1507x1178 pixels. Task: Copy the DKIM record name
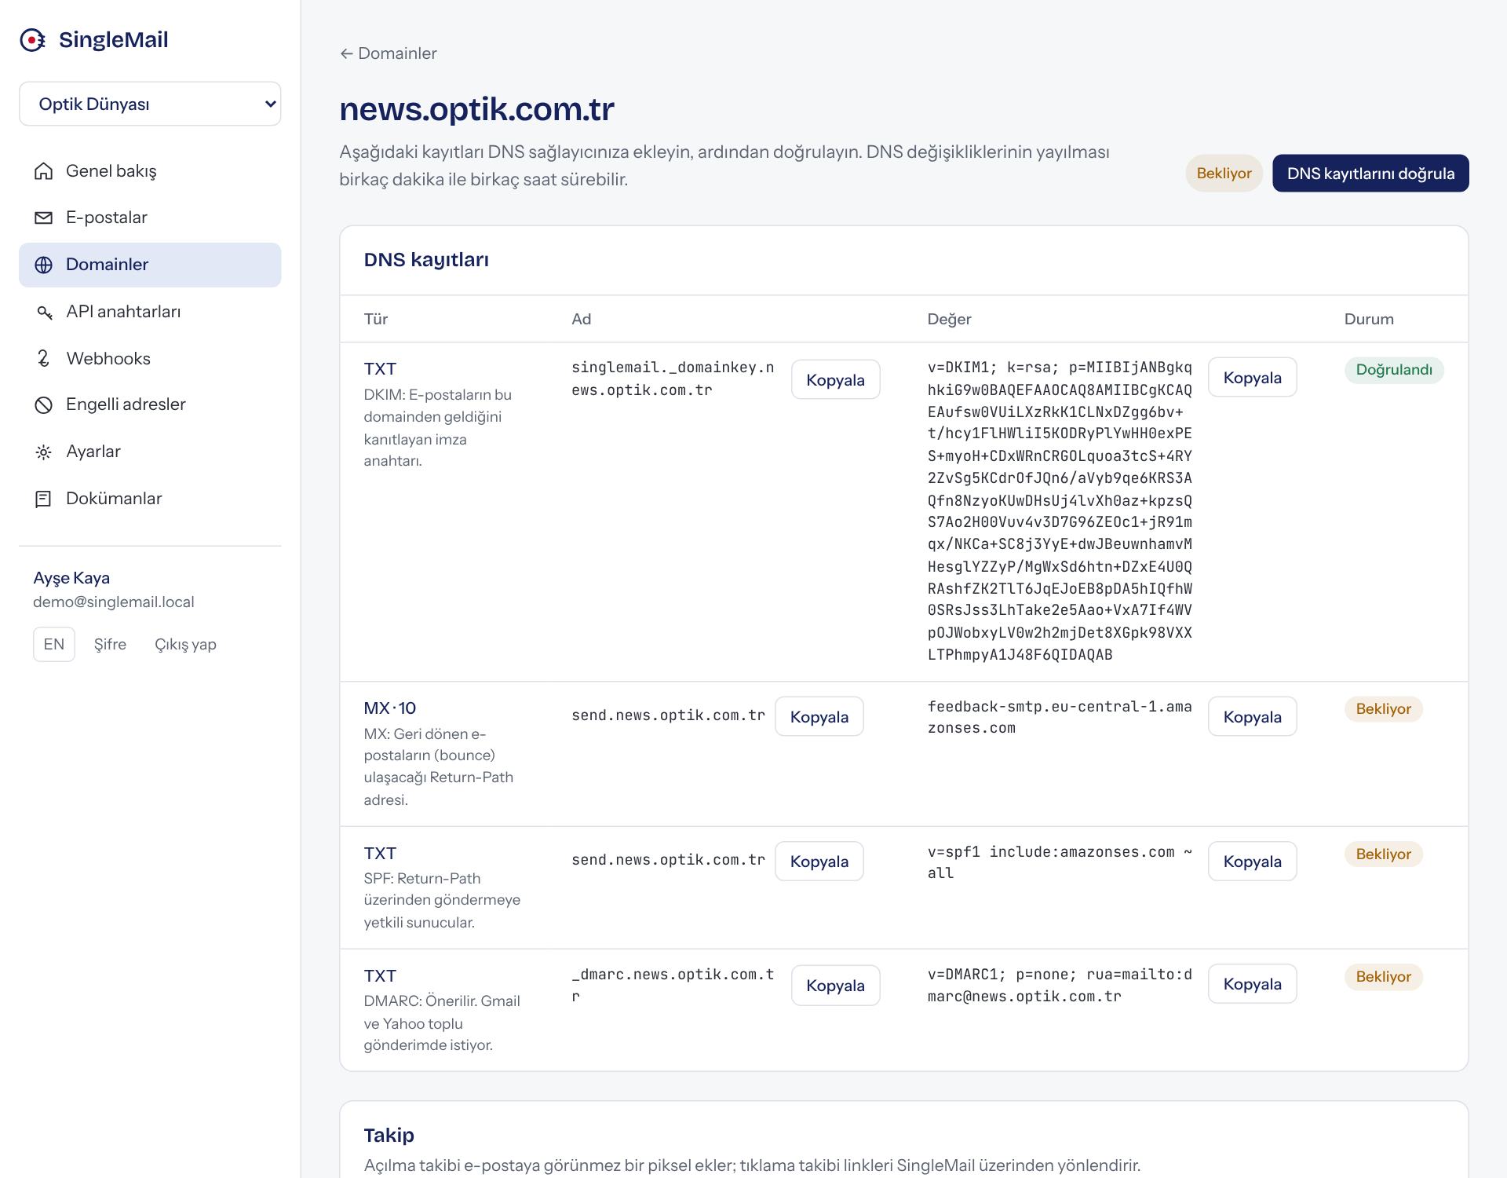tap(835, 379)
